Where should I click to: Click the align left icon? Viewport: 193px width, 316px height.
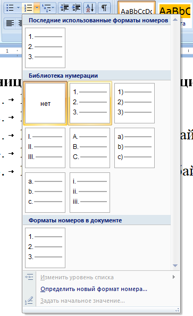(10, 23)
